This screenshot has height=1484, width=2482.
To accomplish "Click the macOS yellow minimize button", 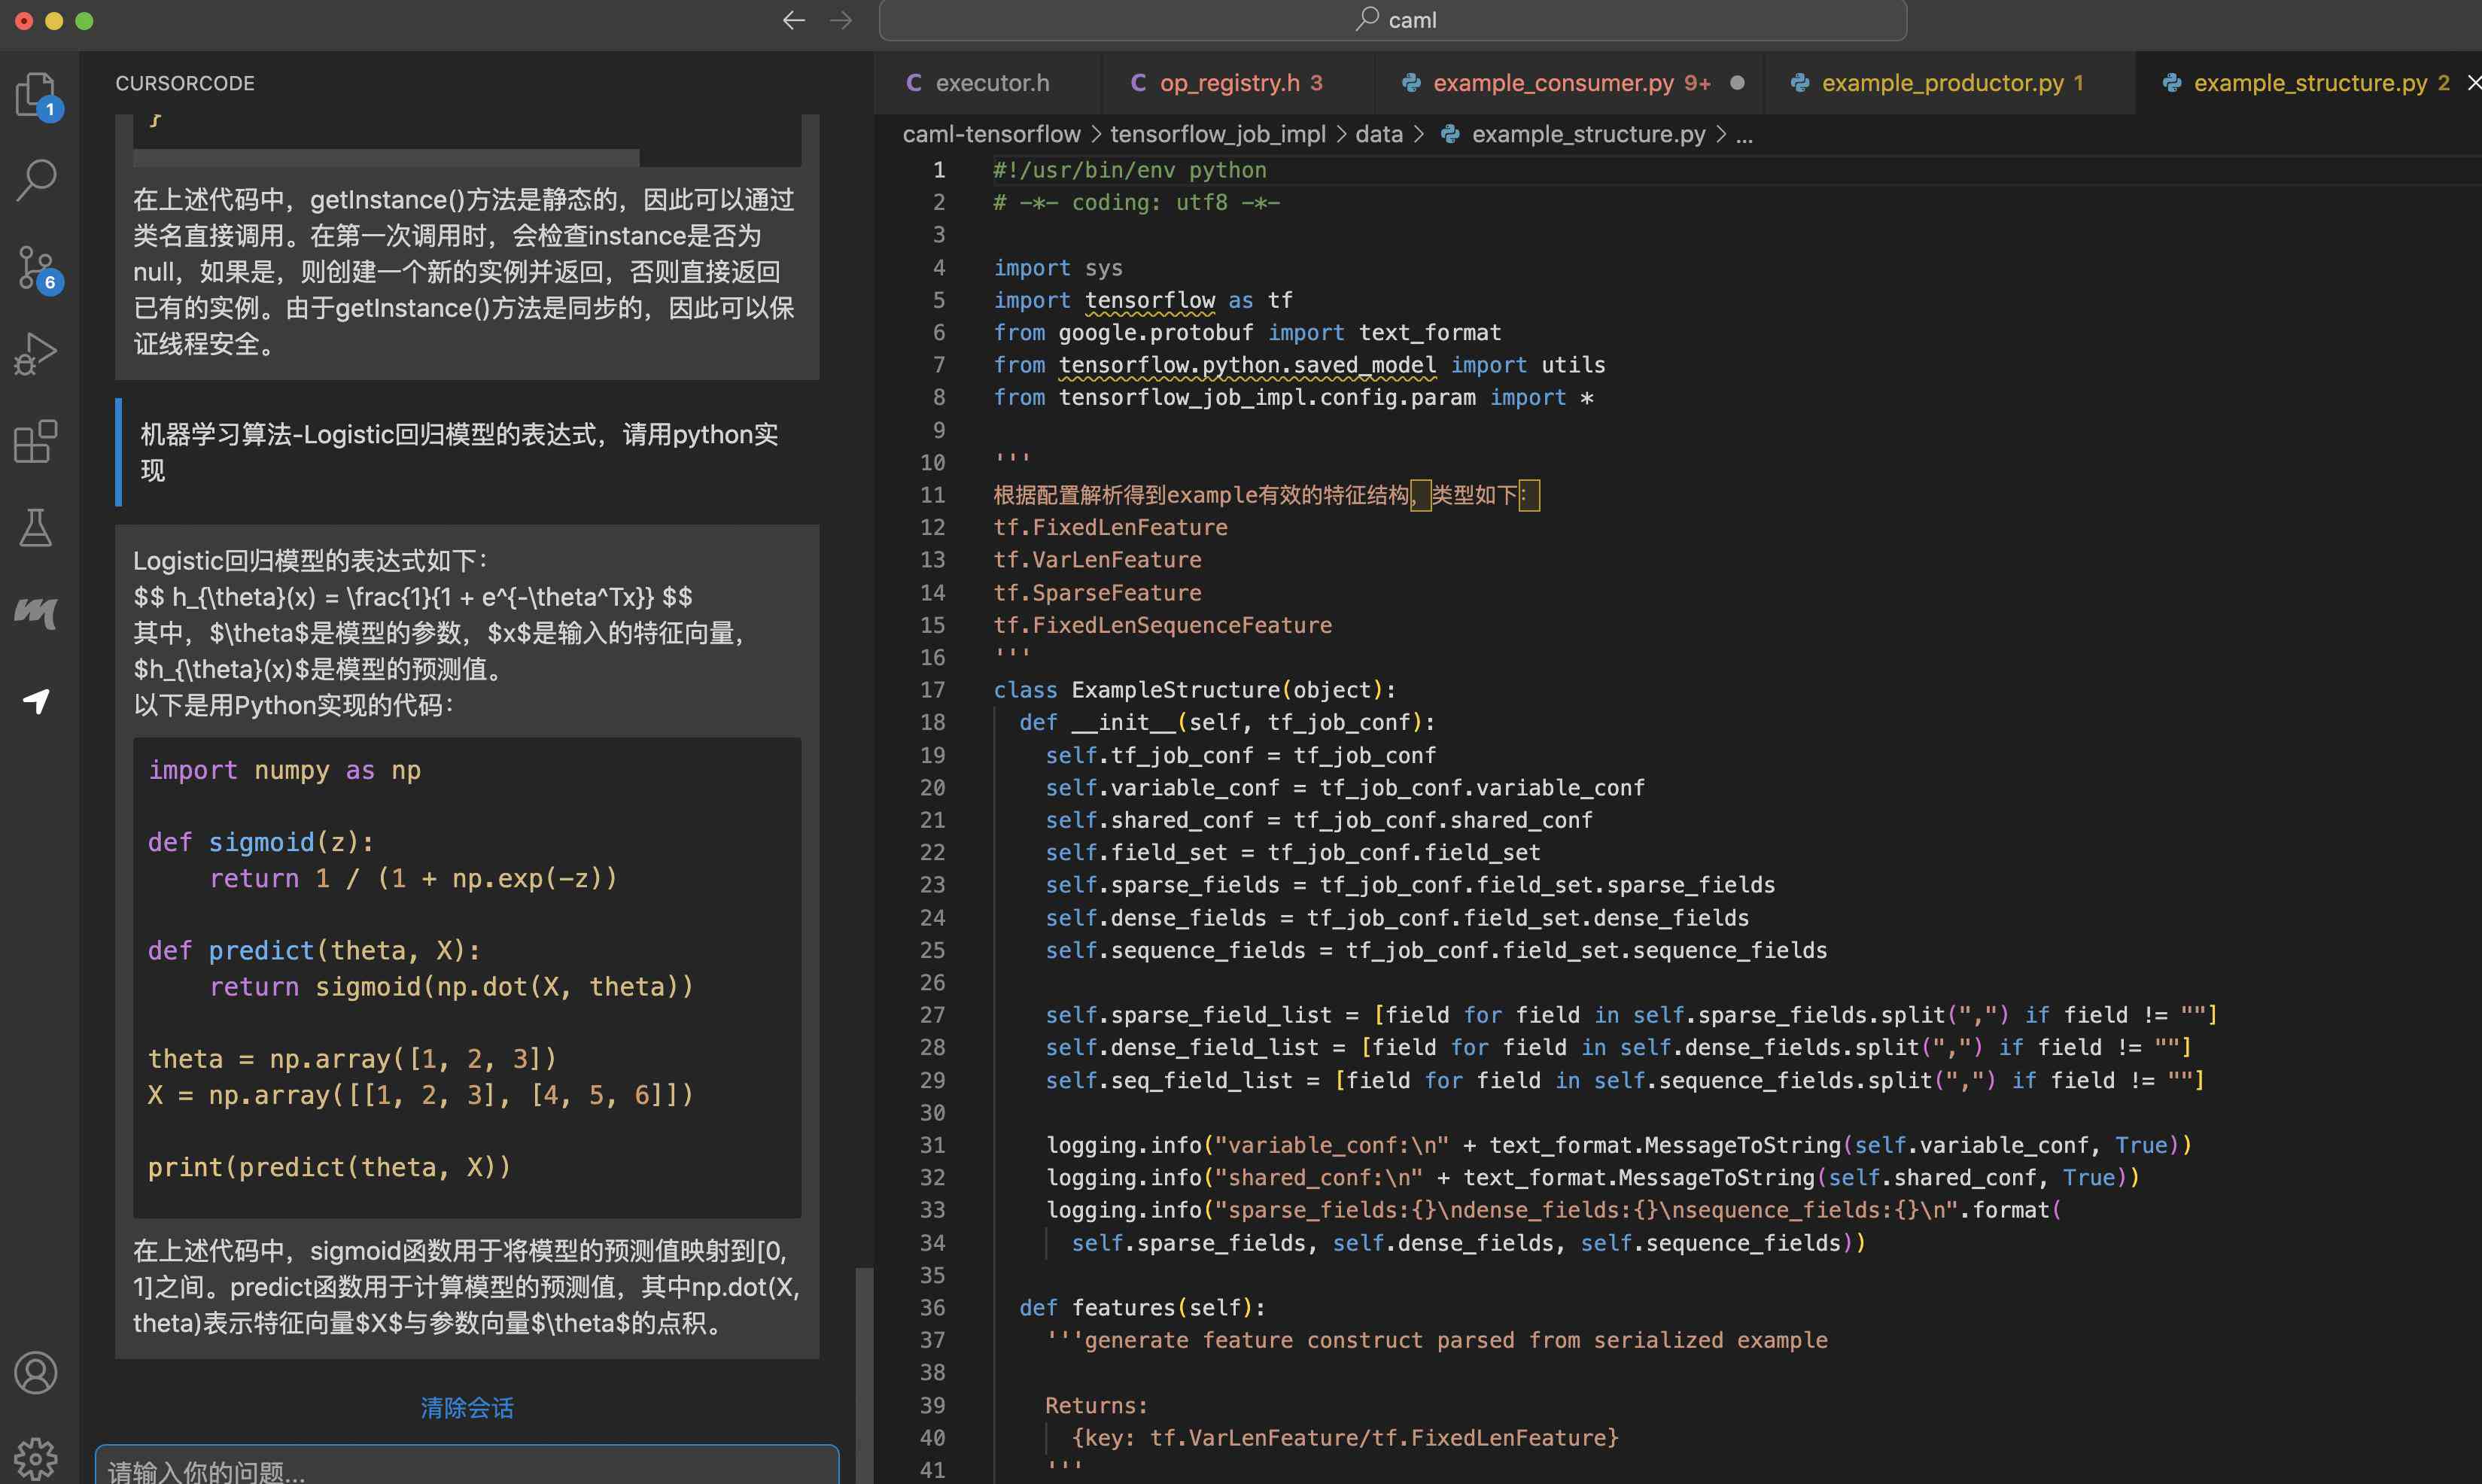I will click(54, 20).
